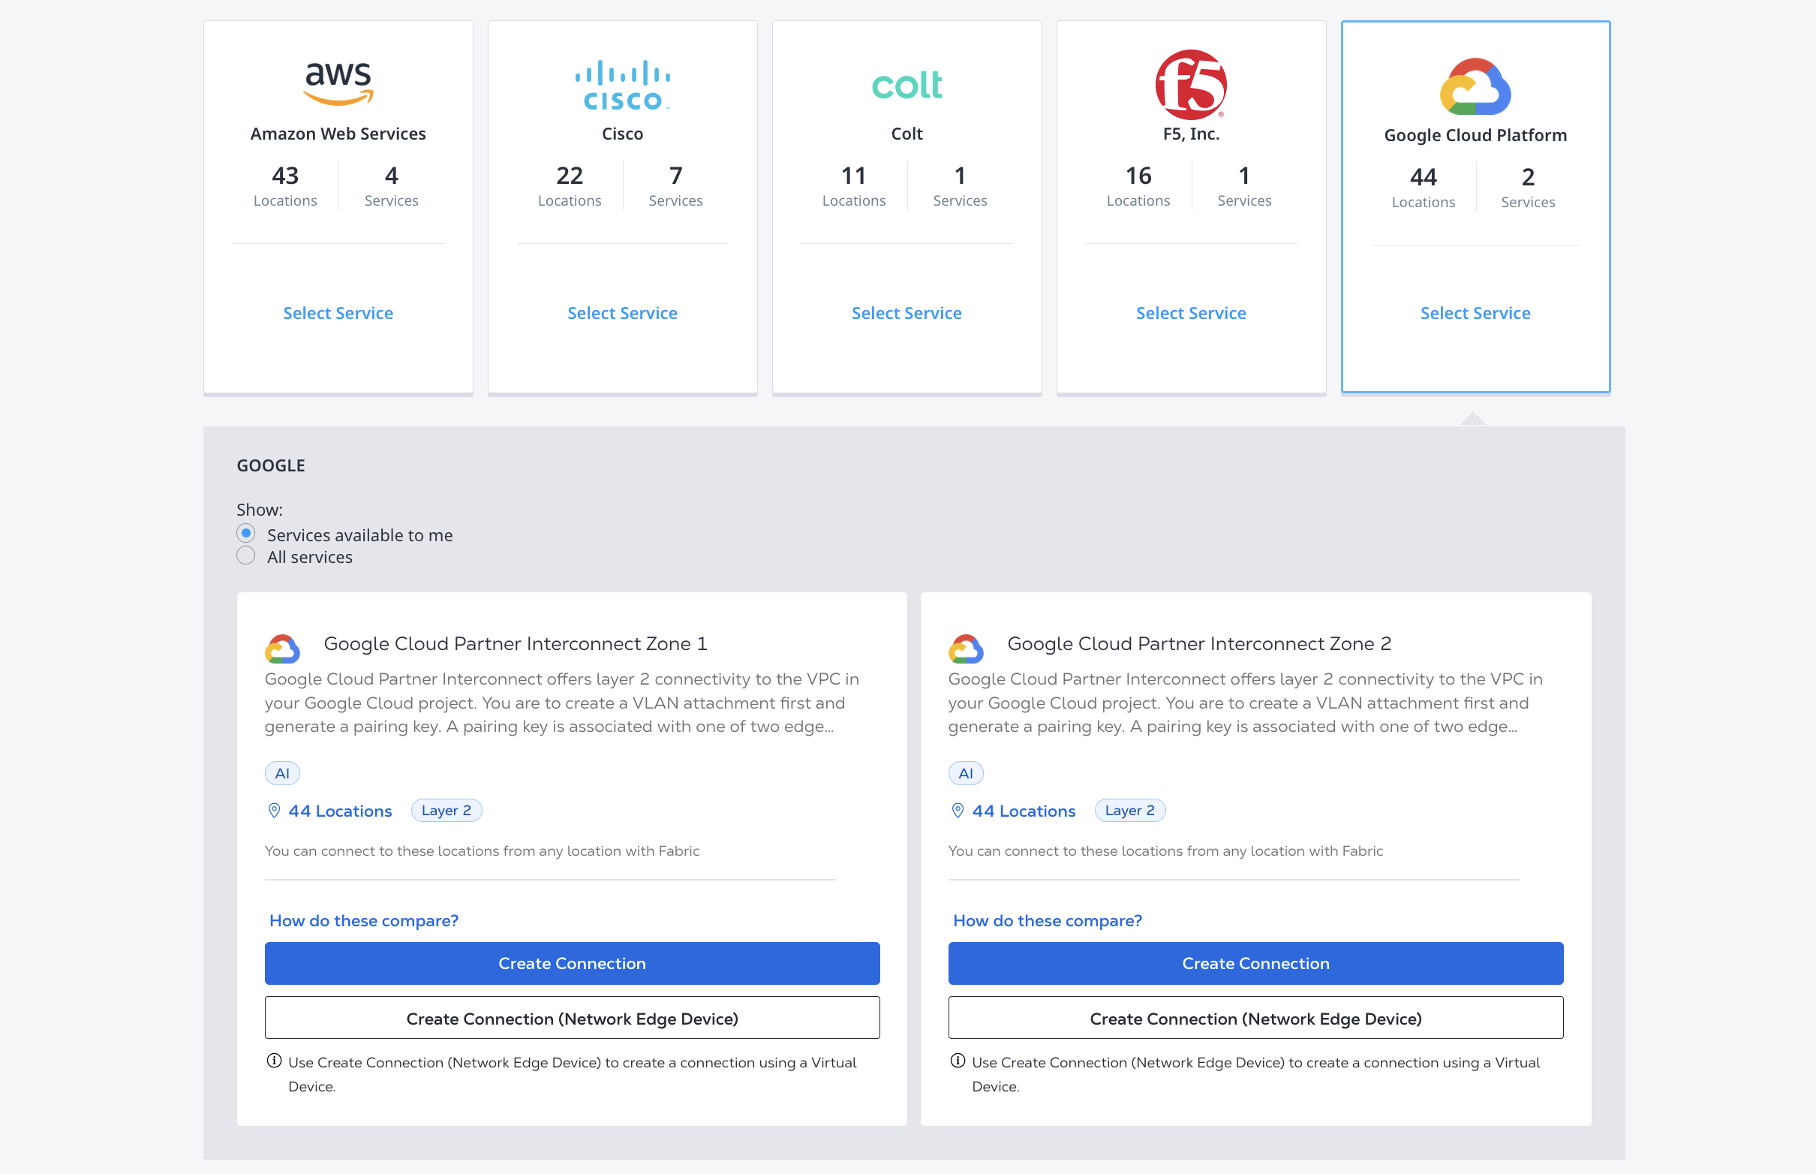Select 'Services available to me' radio option
Image resolution: width=1816 pixels, height=1174 pixels.
point(245,533)
